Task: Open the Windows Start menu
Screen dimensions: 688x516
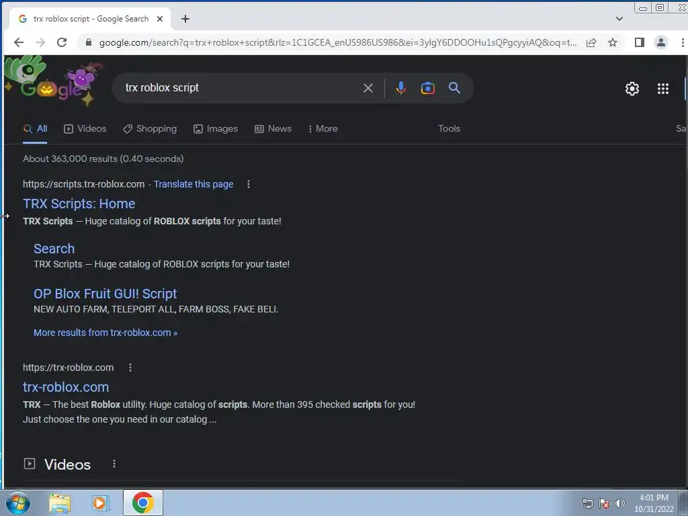Action: 17,503
